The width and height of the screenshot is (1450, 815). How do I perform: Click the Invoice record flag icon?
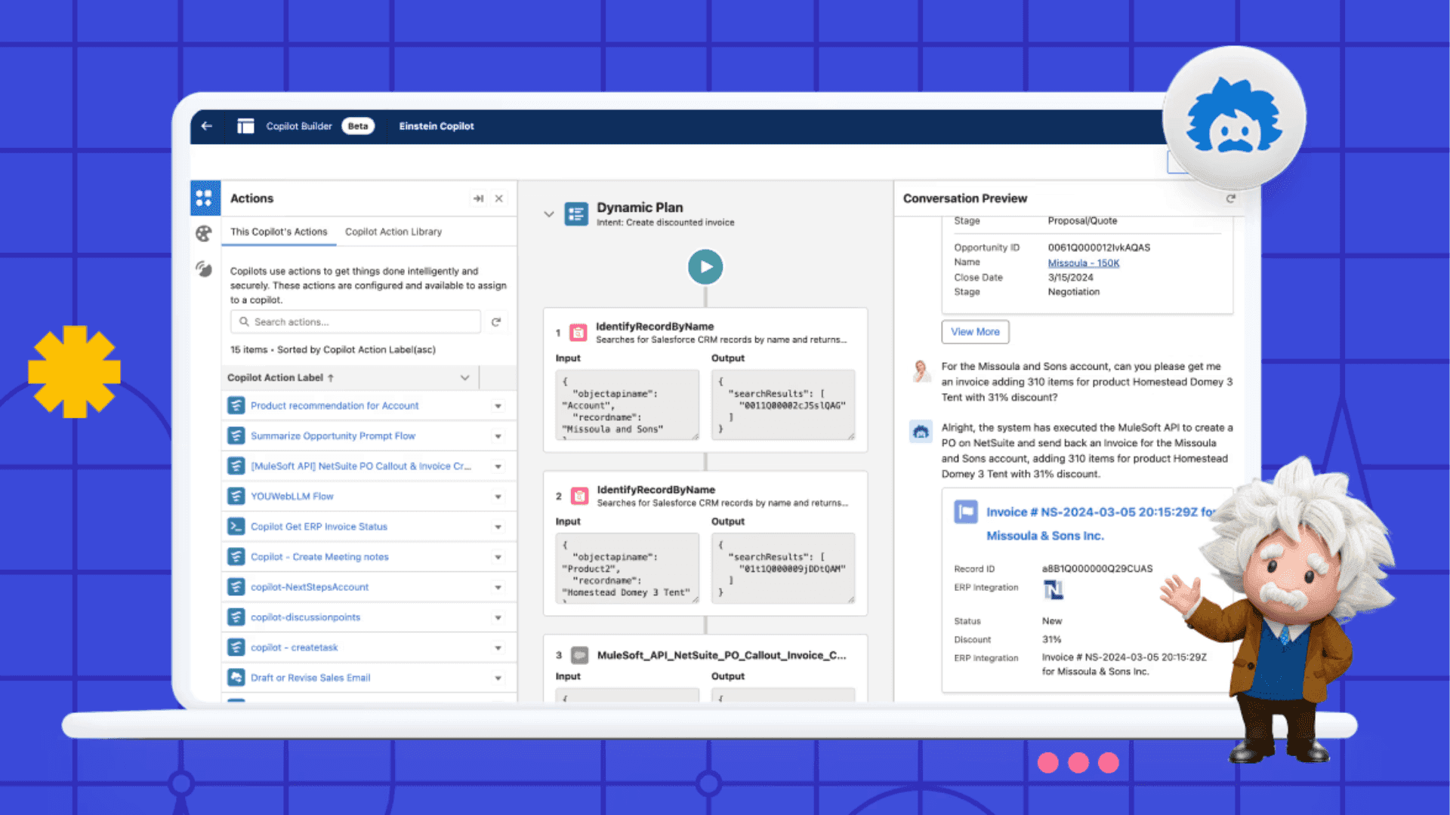click(966, 512)
